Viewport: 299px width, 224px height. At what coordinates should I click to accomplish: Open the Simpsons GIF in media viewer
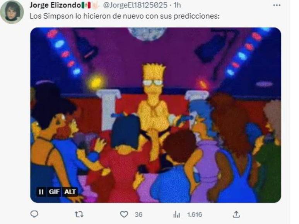point(155,115)
